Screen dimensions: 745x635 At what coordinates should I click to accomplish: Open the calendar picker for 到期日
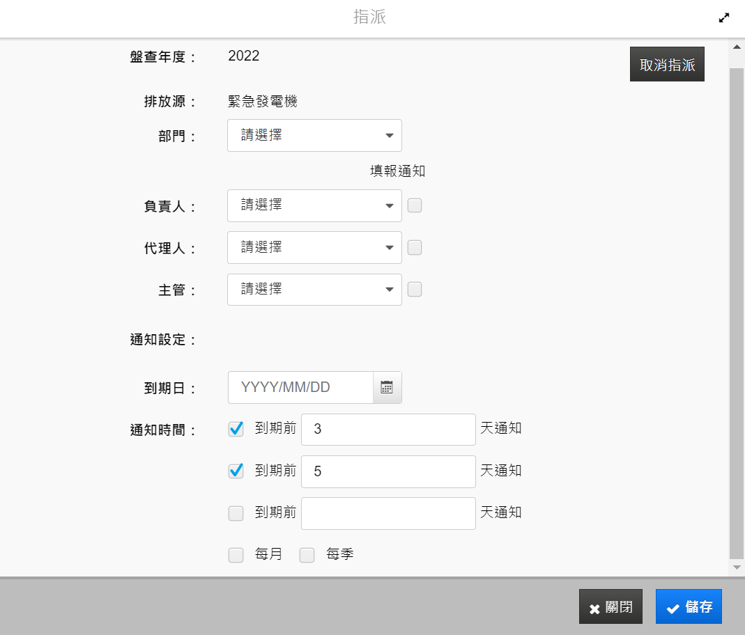[387, 388]
